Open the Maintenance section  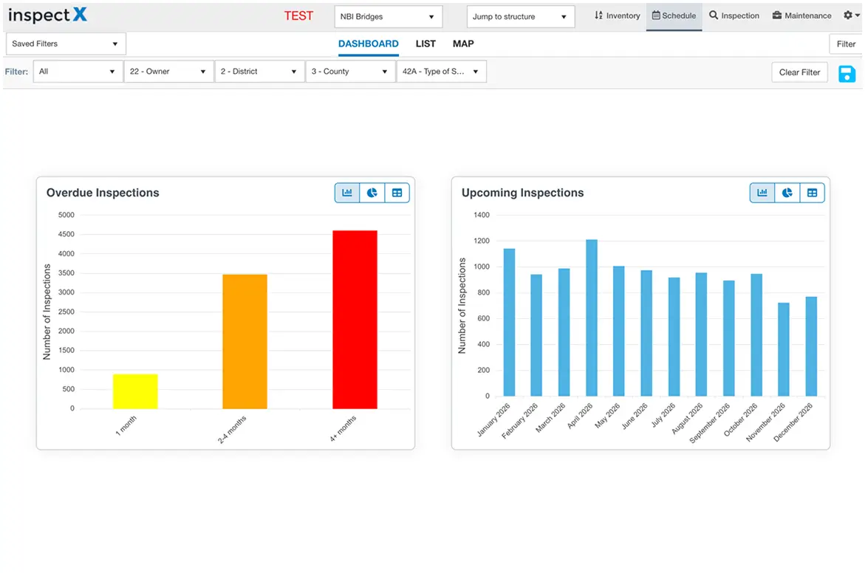pyautogui.click(x=801, y=16)
